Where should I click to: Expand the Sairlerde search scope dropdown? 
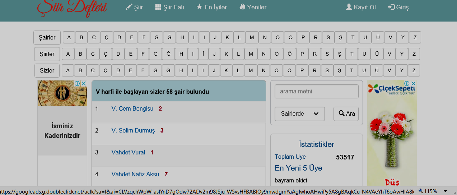tap(299, 114)
